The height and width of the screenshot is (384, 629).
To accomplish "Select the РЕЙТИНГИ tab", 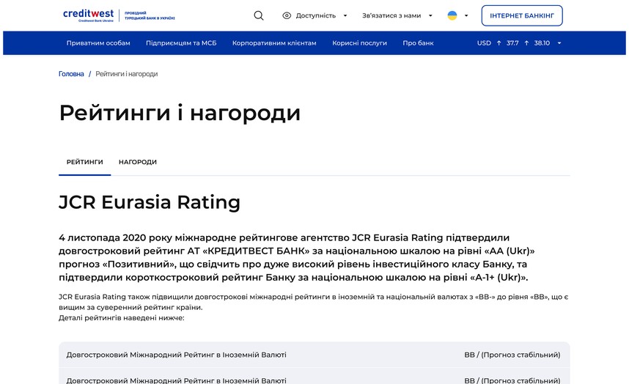I will (x=84, y=162).
